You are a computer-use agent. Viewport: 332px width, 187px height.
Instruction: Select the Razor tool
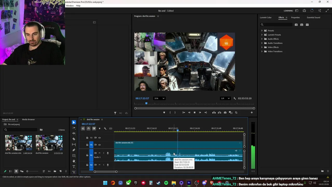click(x=74, y=139)
